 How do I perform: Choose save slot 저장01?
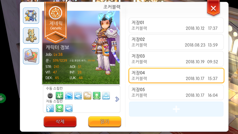tap(176, 25)
